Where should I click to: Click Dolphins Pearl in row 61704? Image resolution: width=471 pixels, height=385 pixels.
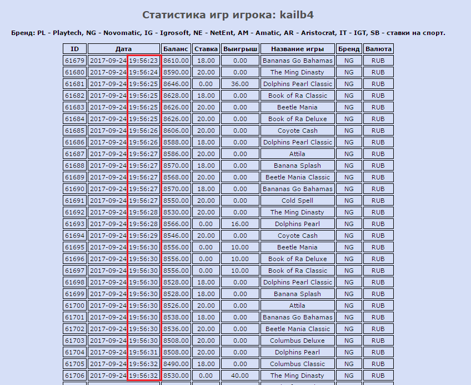coord(298,352)
